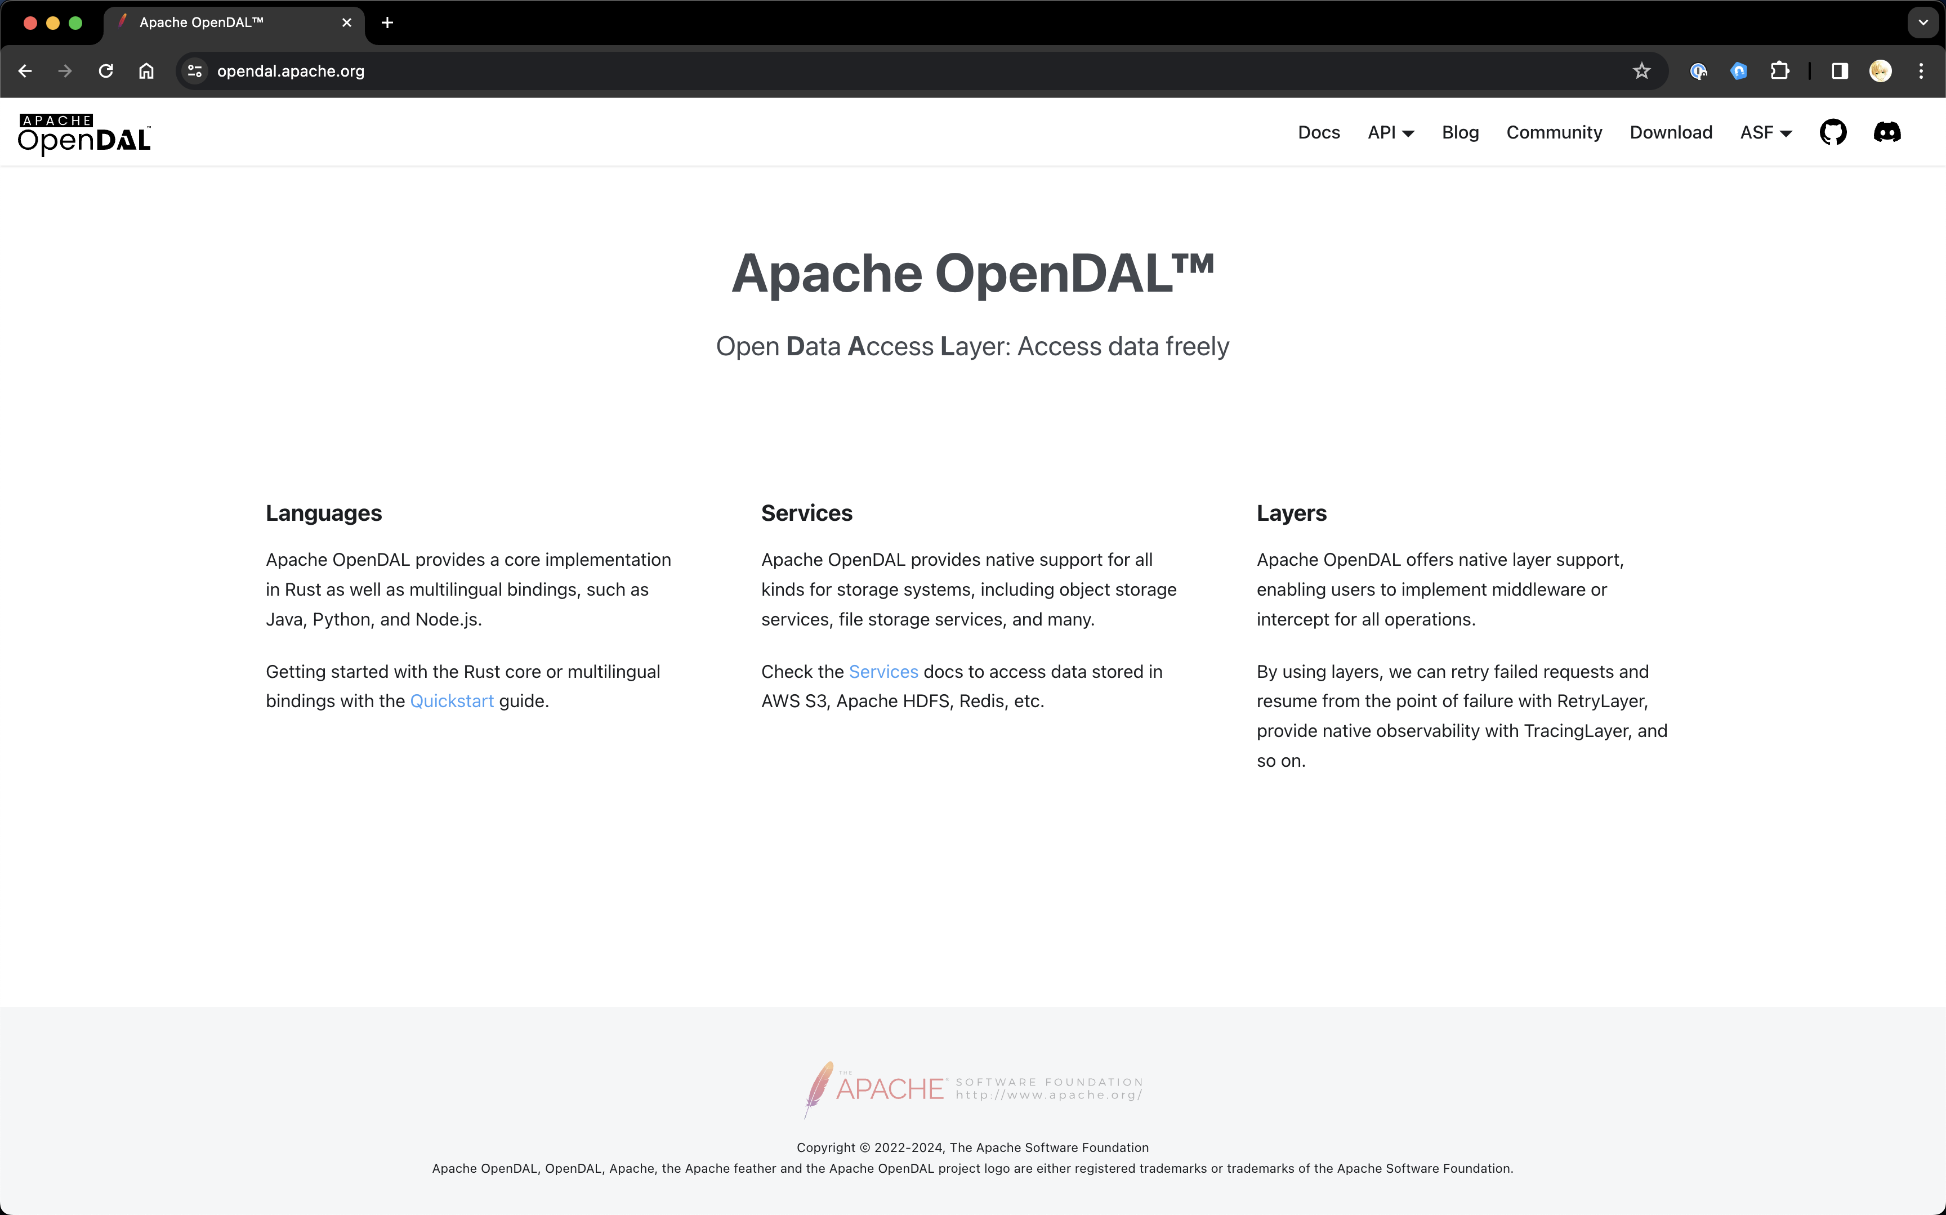The width and height of the screenshot is (1946, 1215).
Task: Open the Discord icon in navbar
Action: click(x=1886, y=132)
